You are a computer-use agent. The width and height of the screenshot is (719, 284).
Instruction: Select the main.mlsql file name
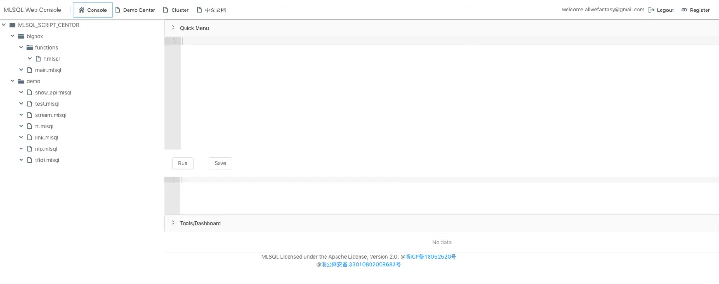48,70
